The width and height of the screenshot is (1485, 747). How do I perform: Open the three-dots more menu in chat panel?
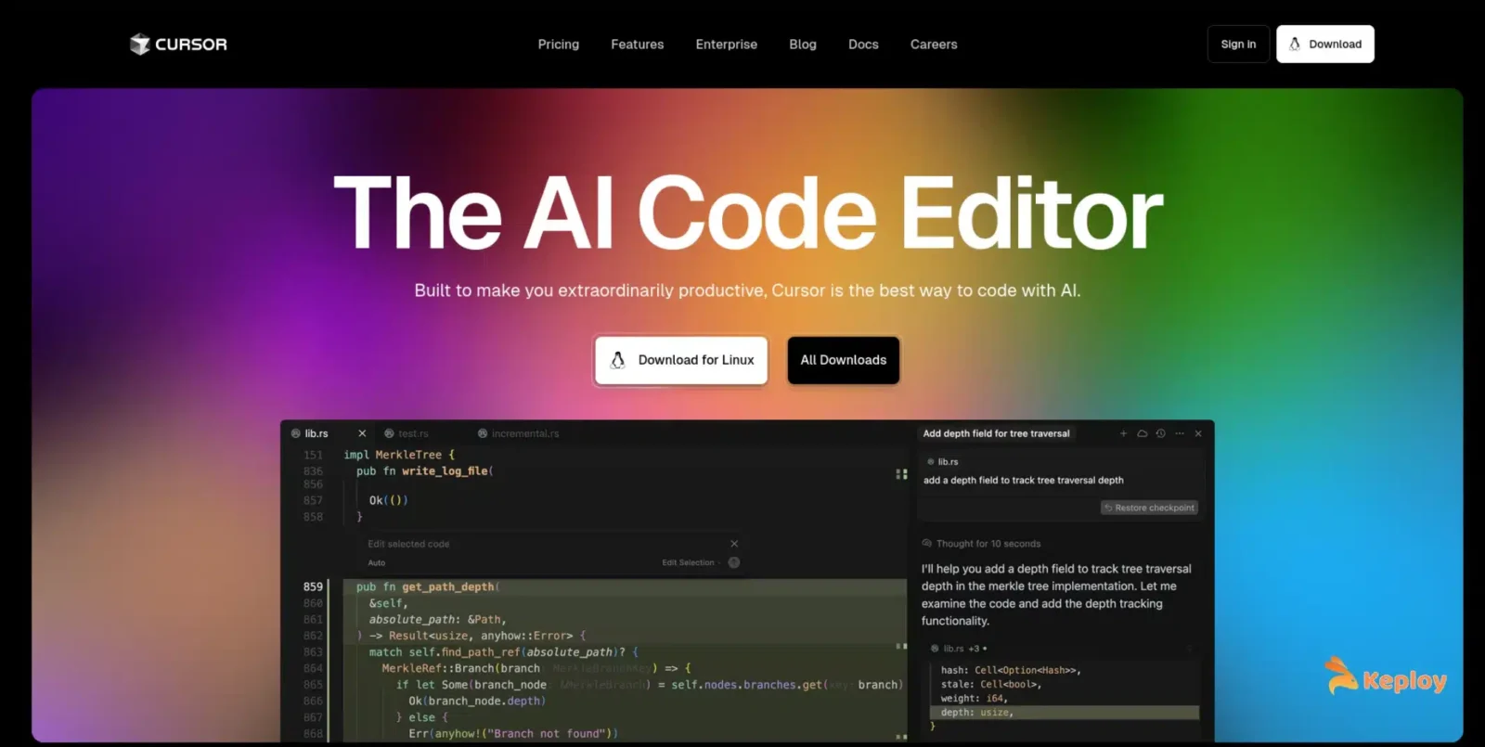point(1180,433)
